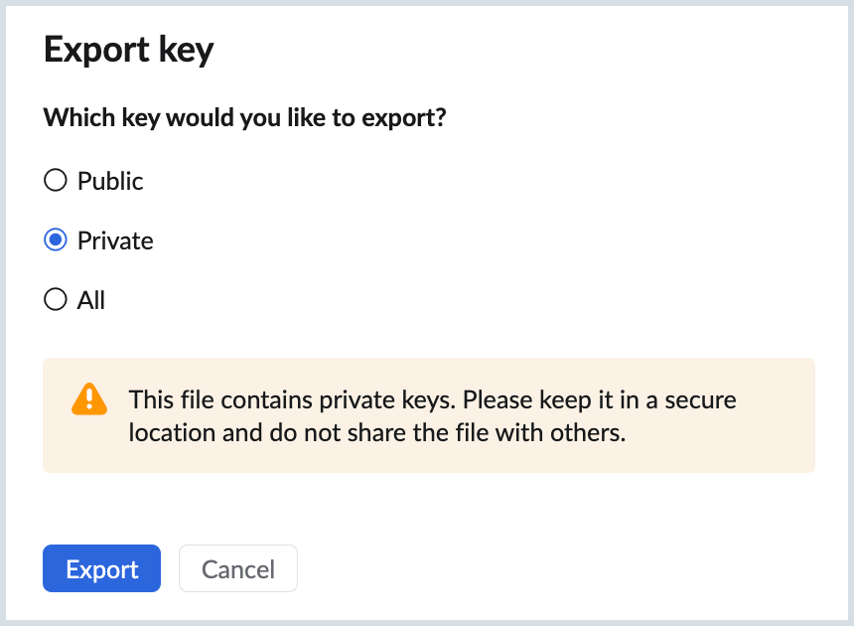Click the All option label text
Screen dimensions: 854x626
point(89,299)
